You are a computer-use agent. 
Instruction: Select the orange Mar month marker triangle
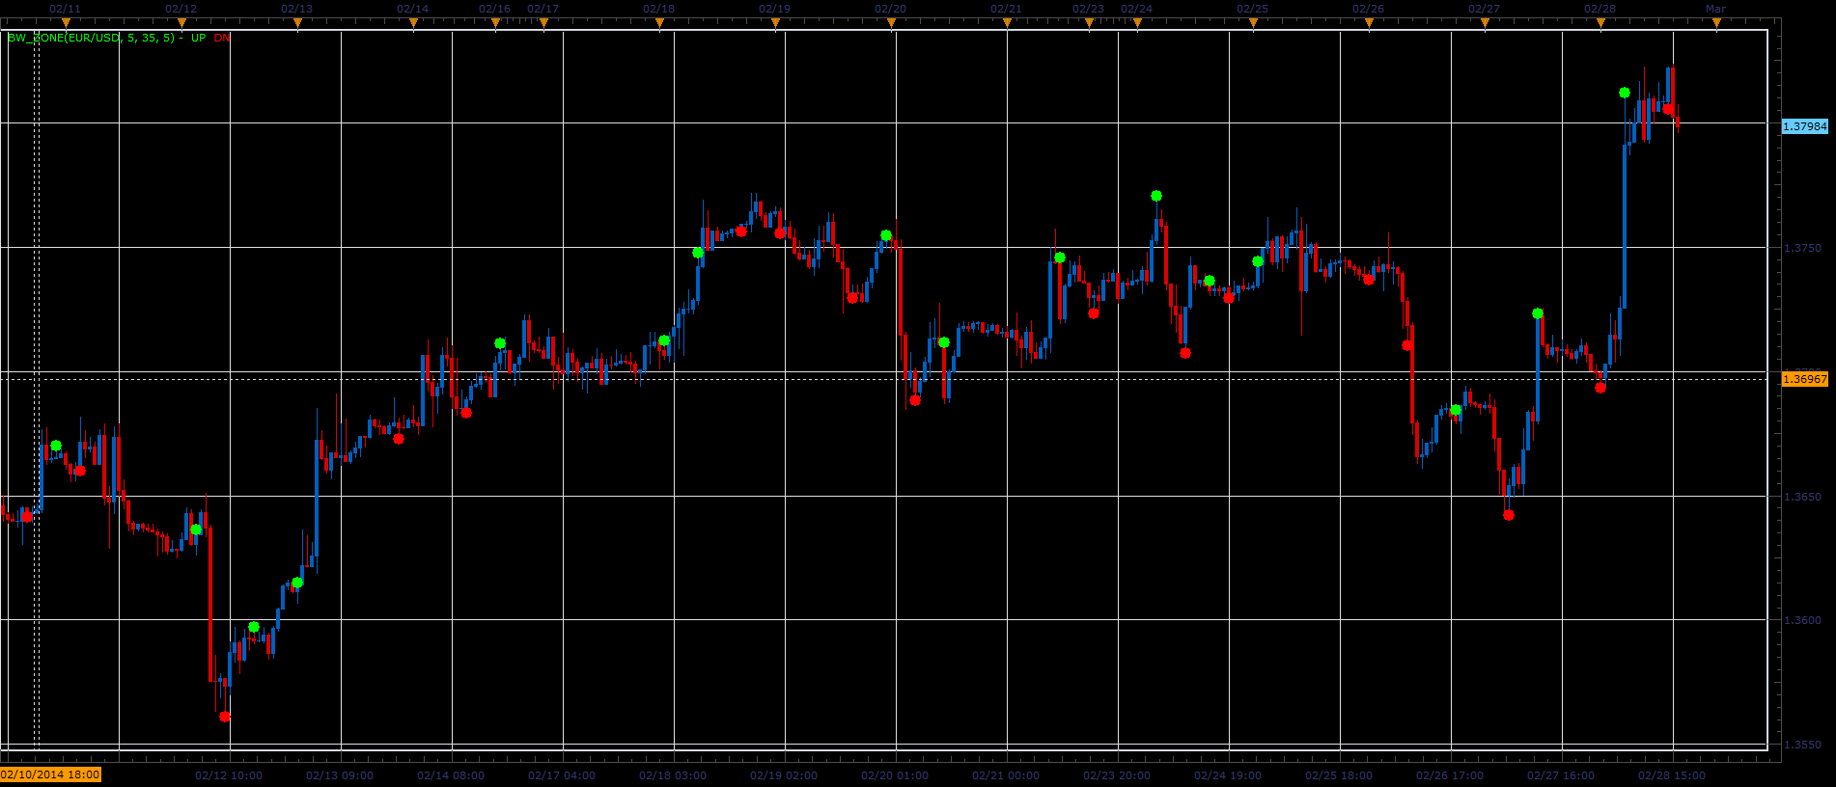pos(1716,23)
